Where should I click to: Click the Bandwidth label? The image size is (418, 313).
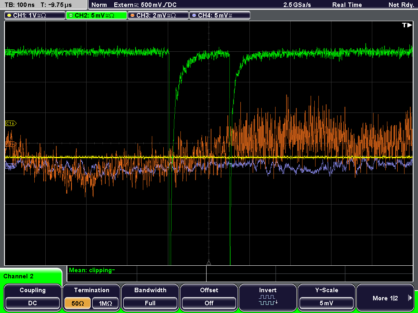pyautogui.click(x=150, y=290)
